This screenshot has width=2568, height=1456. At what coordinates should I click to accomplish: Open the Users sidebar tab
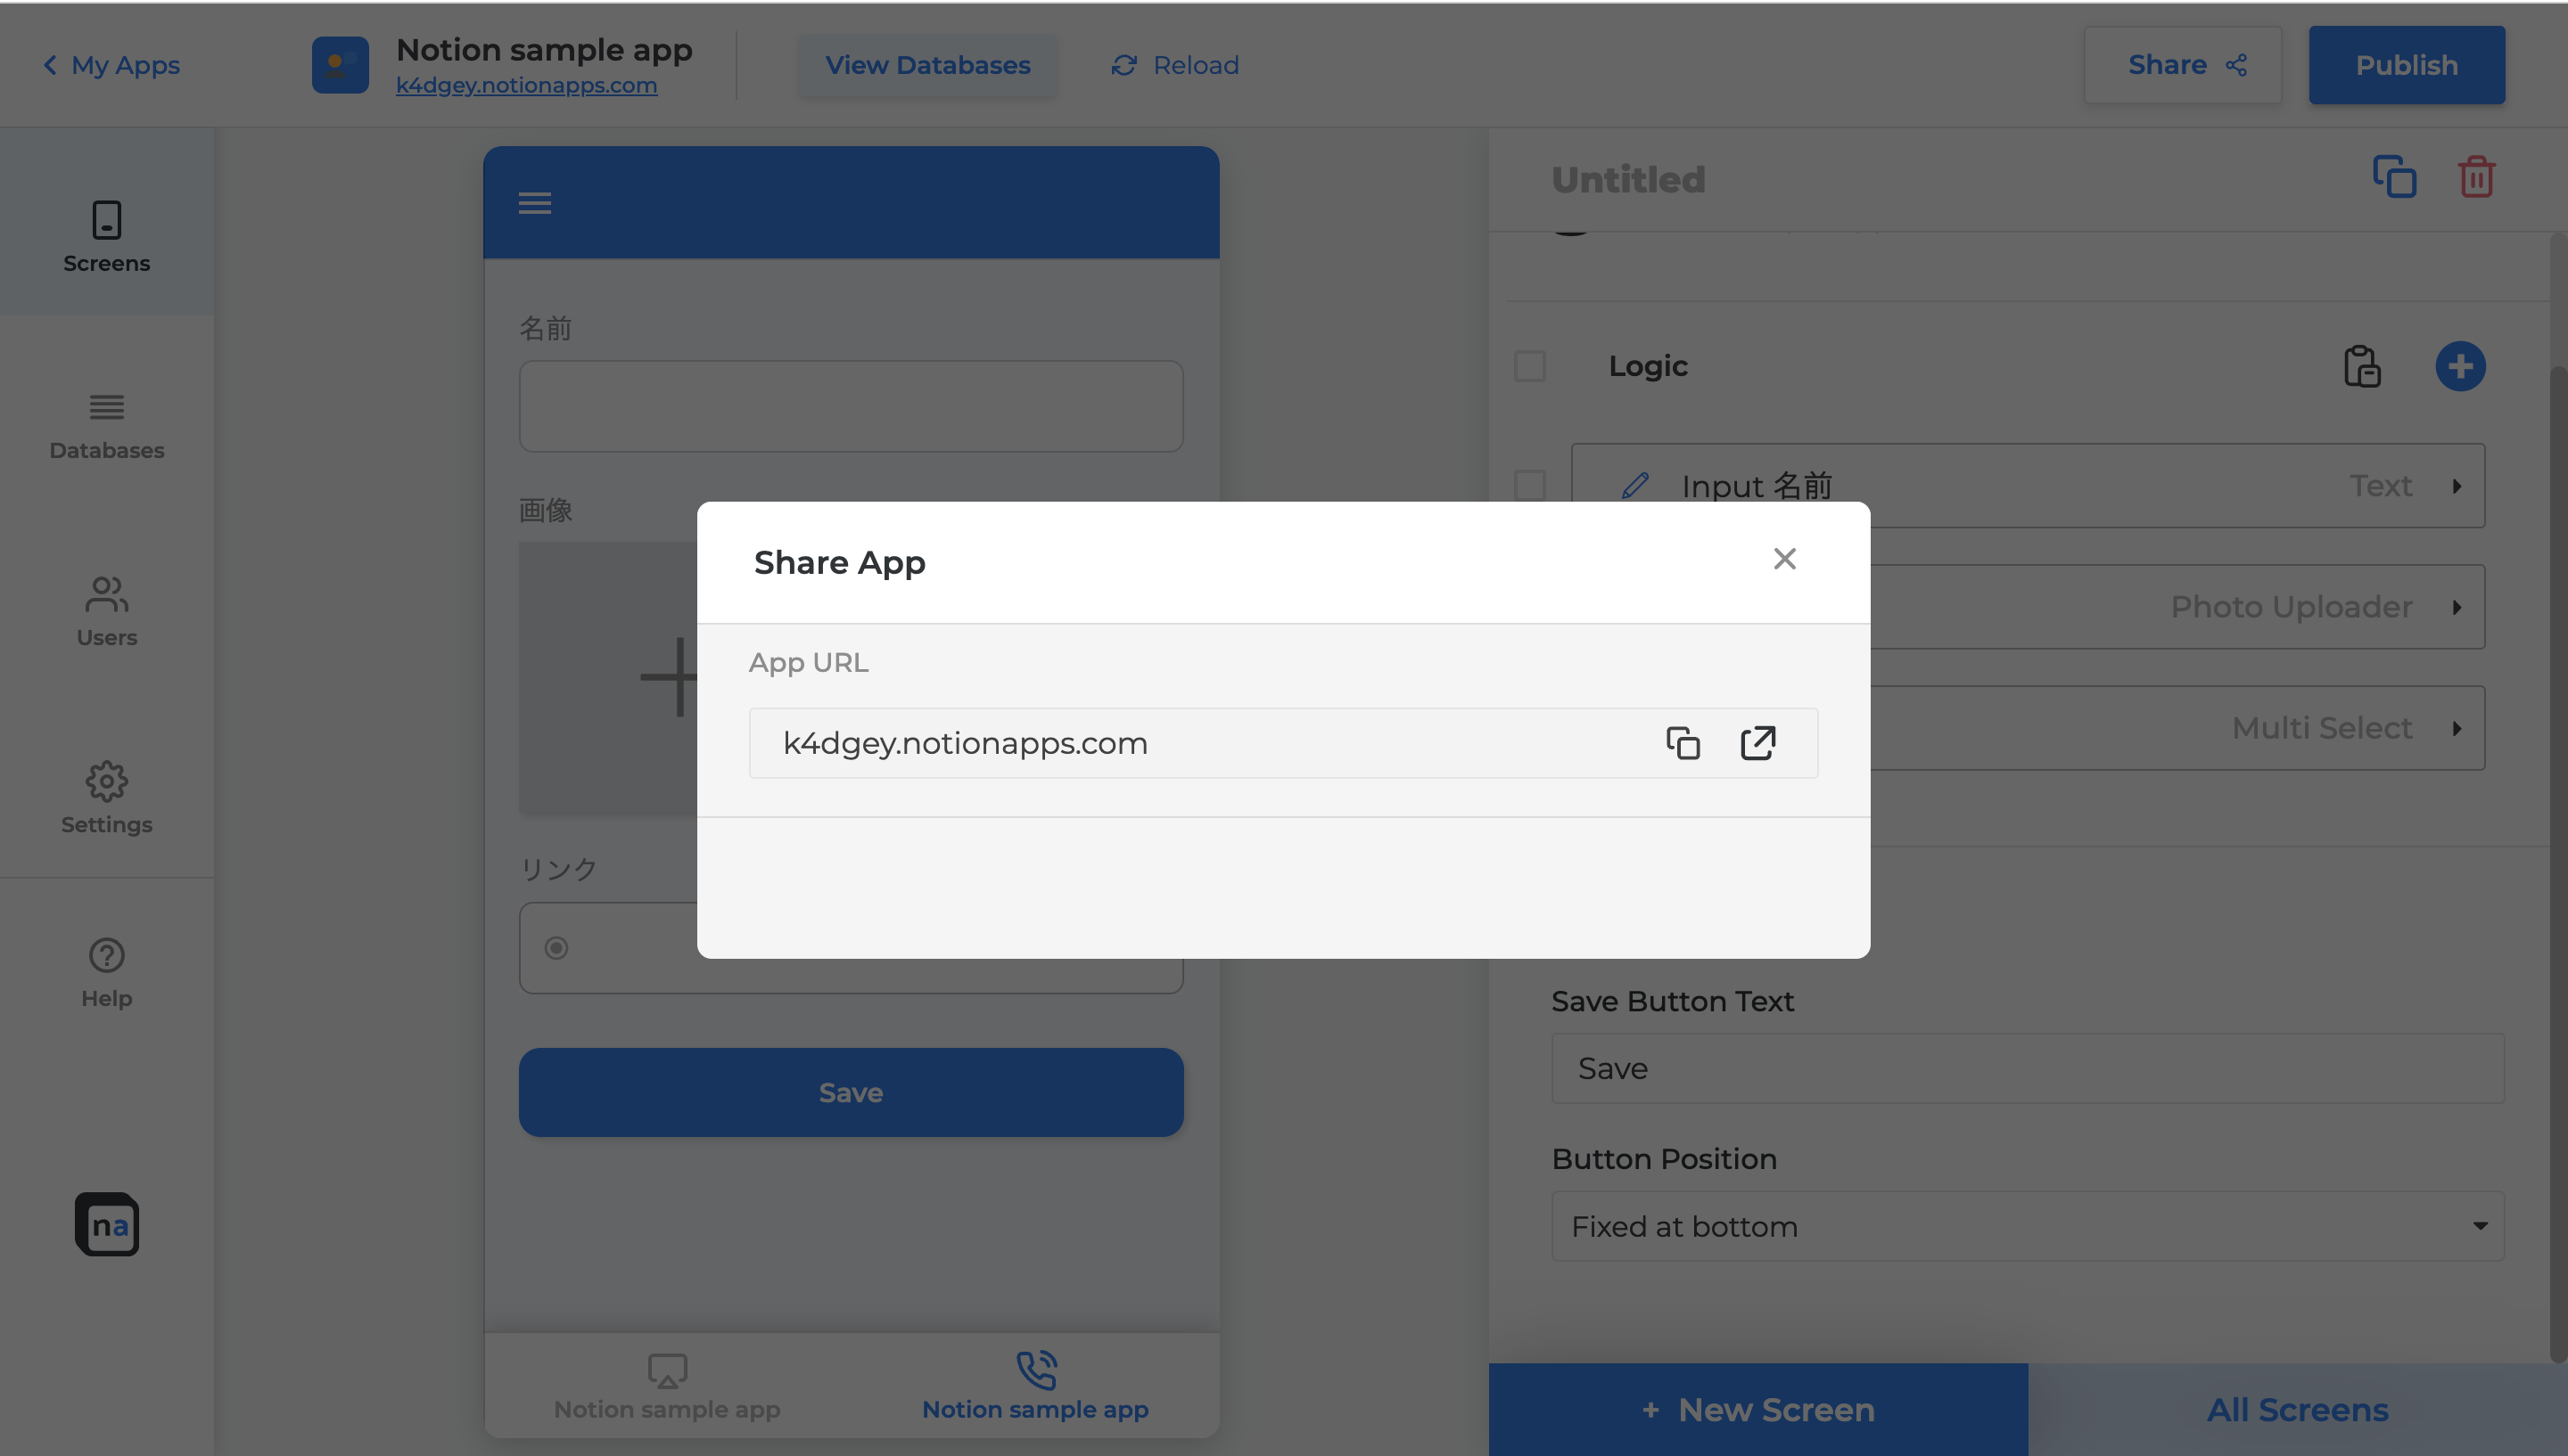(x=107, y=612)
